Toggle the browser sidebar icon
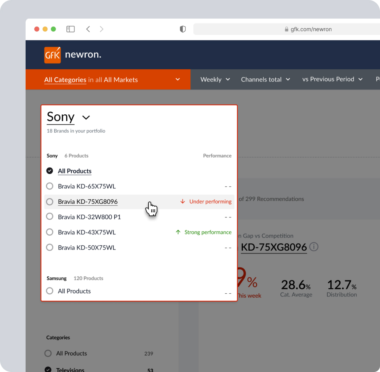Screen dimensions: 380x372 (x=70, y=29)
